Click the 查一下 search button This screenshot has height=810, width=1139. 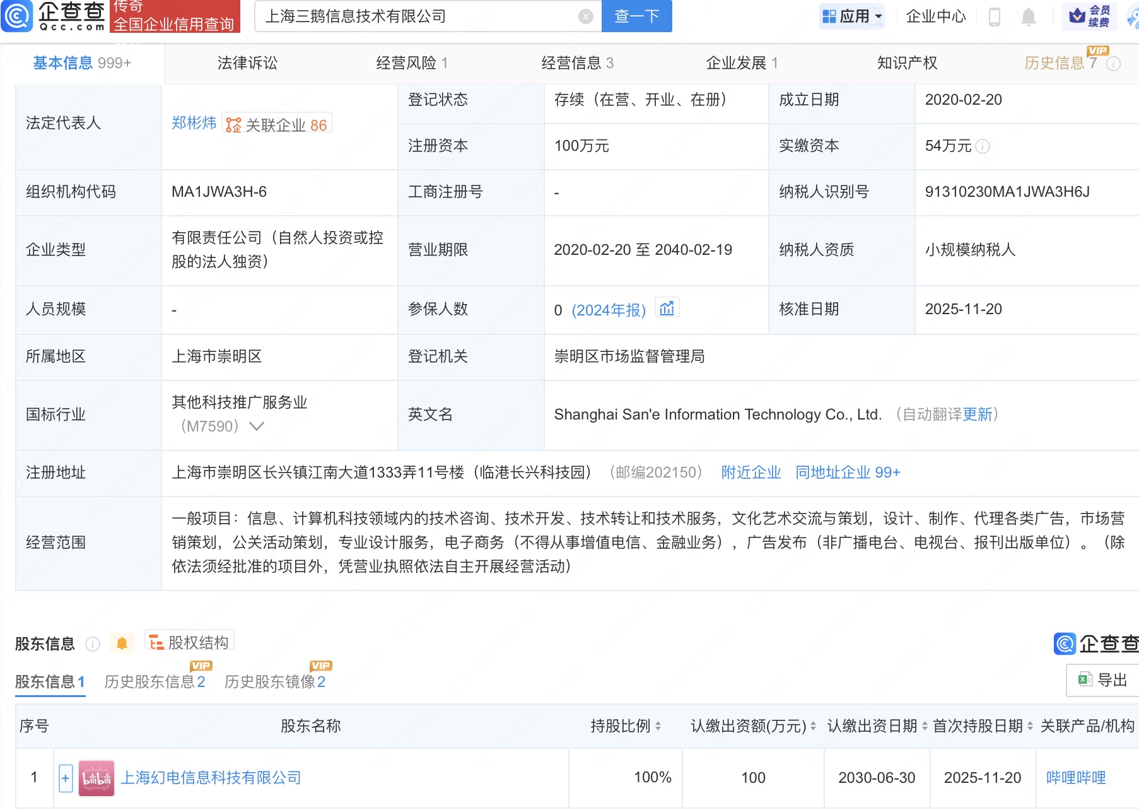tap(636, 16)
